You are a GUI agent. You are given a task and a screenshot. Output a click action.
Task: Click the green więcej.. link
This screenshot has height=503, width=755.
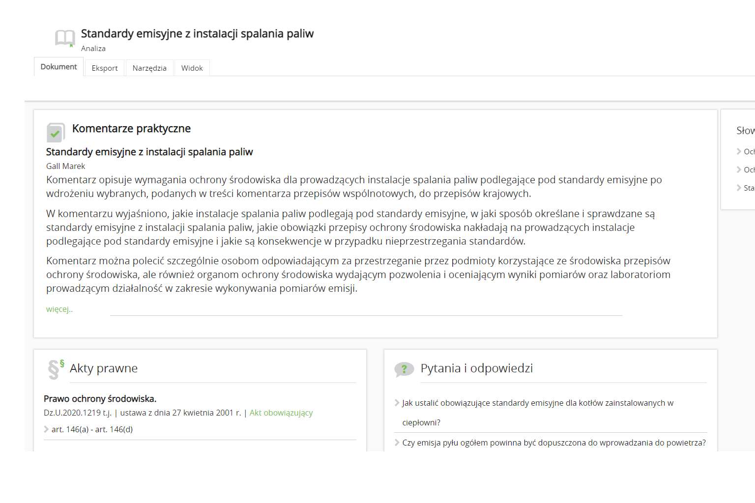coord(59,309)
